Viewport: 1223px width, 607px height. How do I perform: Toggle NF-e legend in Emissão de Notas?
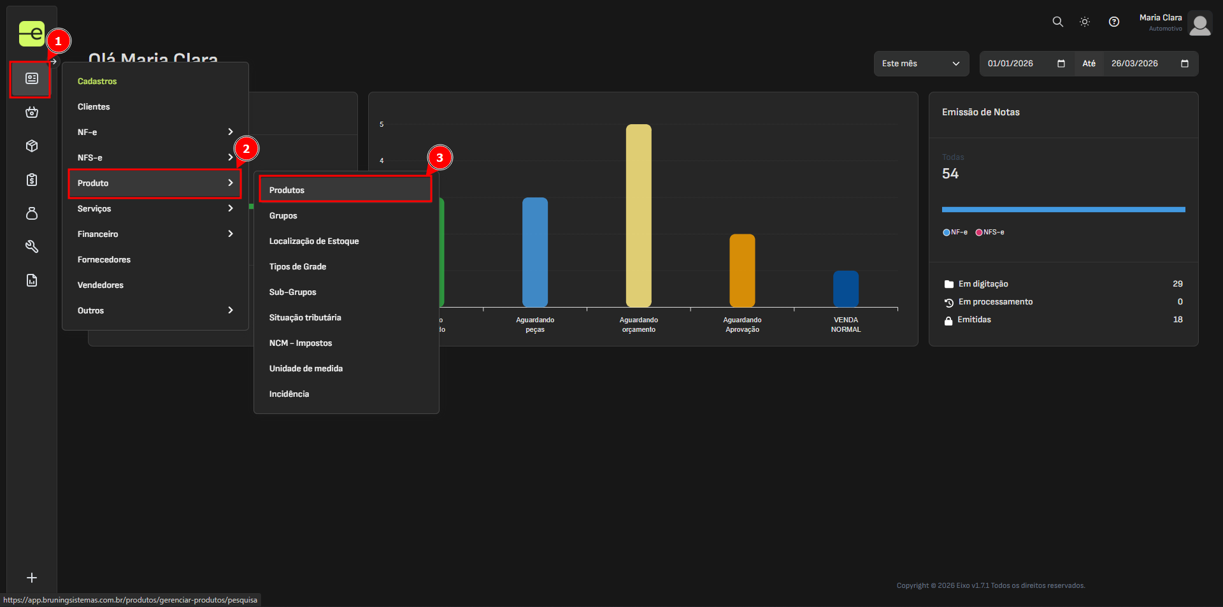pyautogui.click(x=955, y=232)
